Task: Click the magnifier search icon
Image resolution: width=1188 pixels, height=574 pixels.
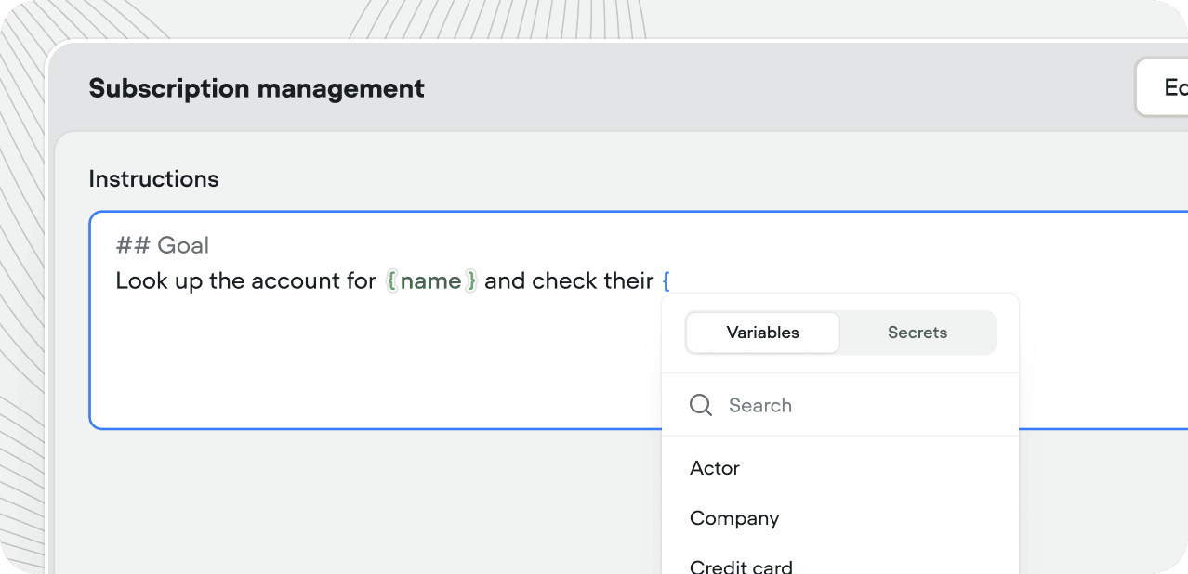Action: tap(701, 405)
